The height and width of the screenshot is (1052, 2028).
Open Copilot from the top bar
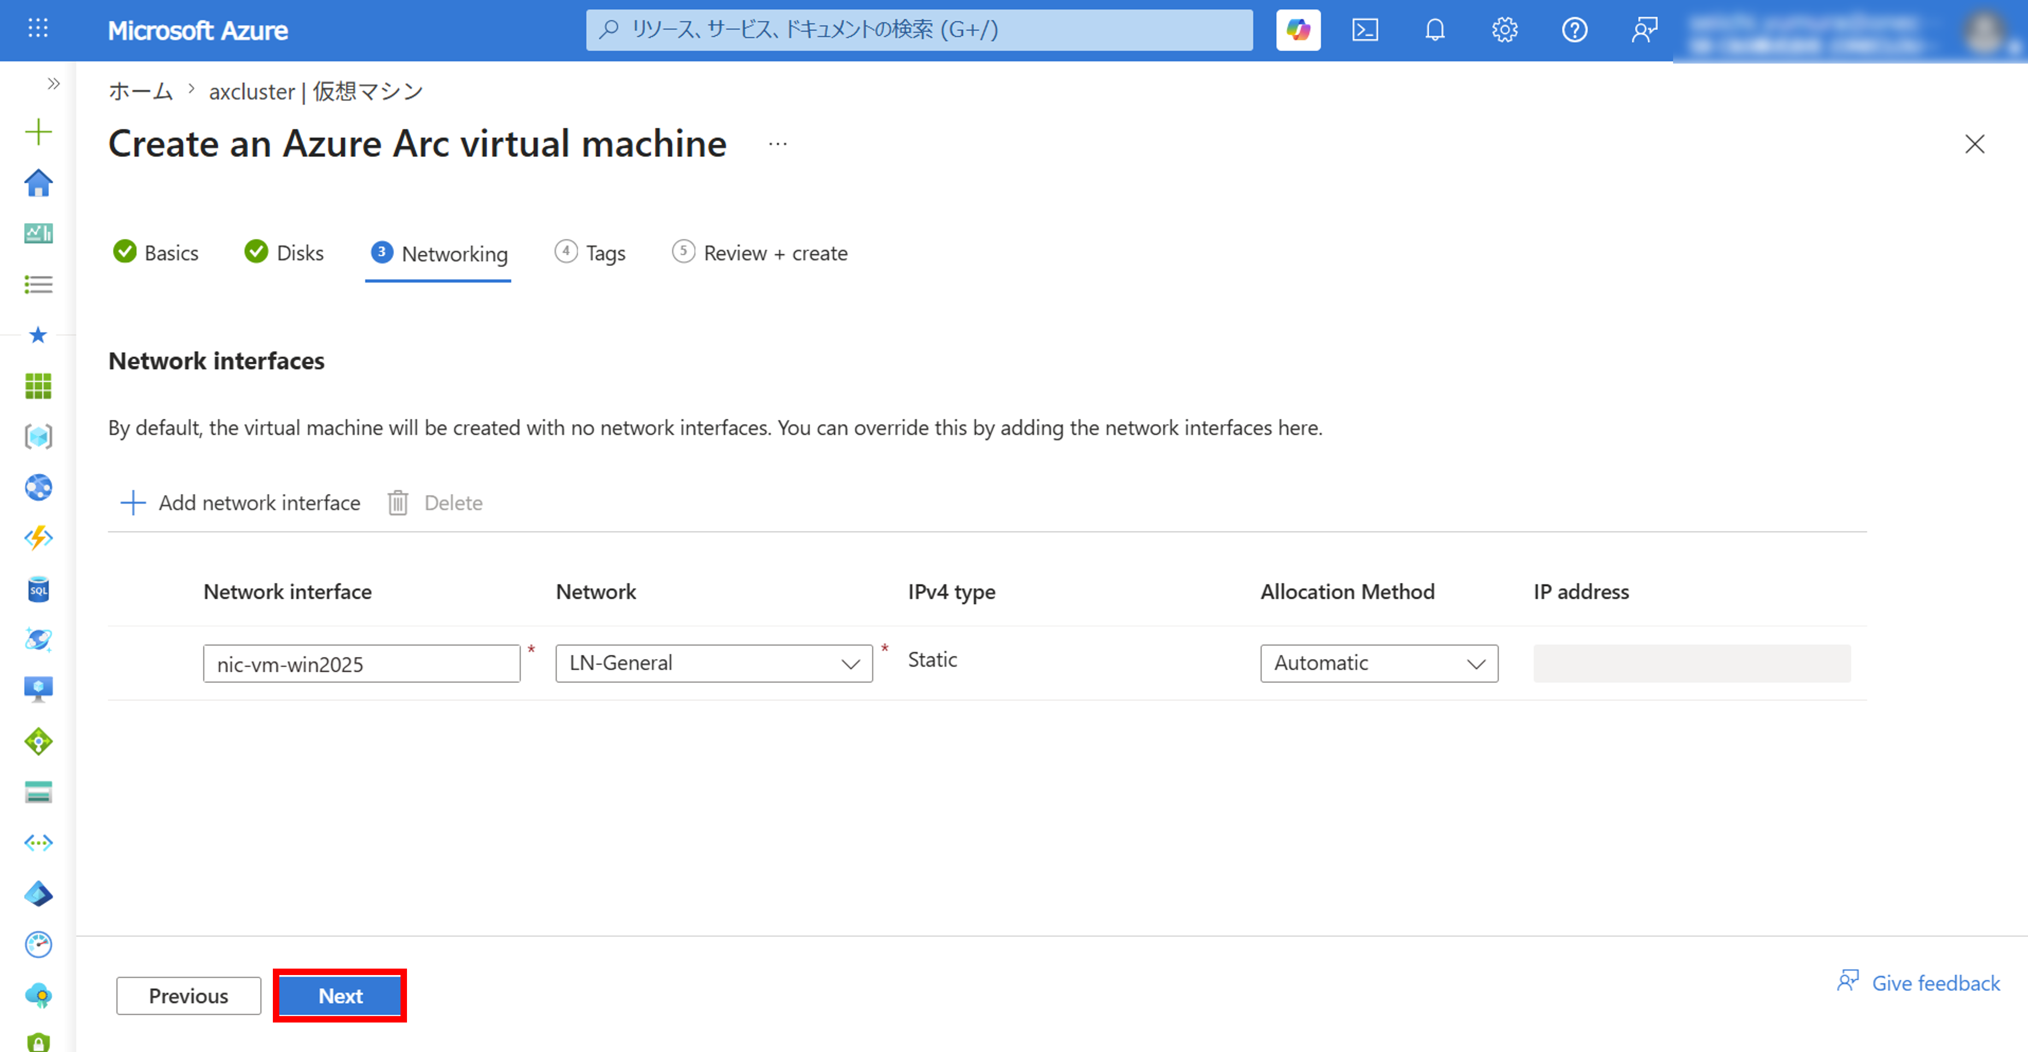[x=1297, y=30]
